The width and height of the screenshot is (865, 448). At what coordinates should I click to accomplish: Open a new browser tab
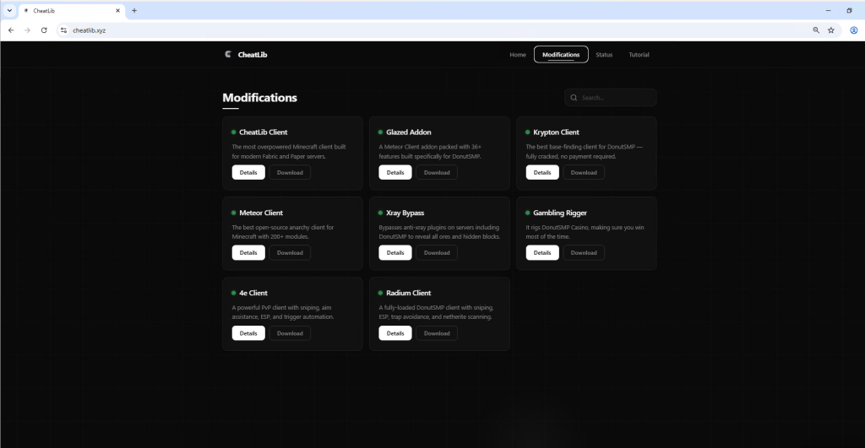pyautogui.click(x=134, y=10)
